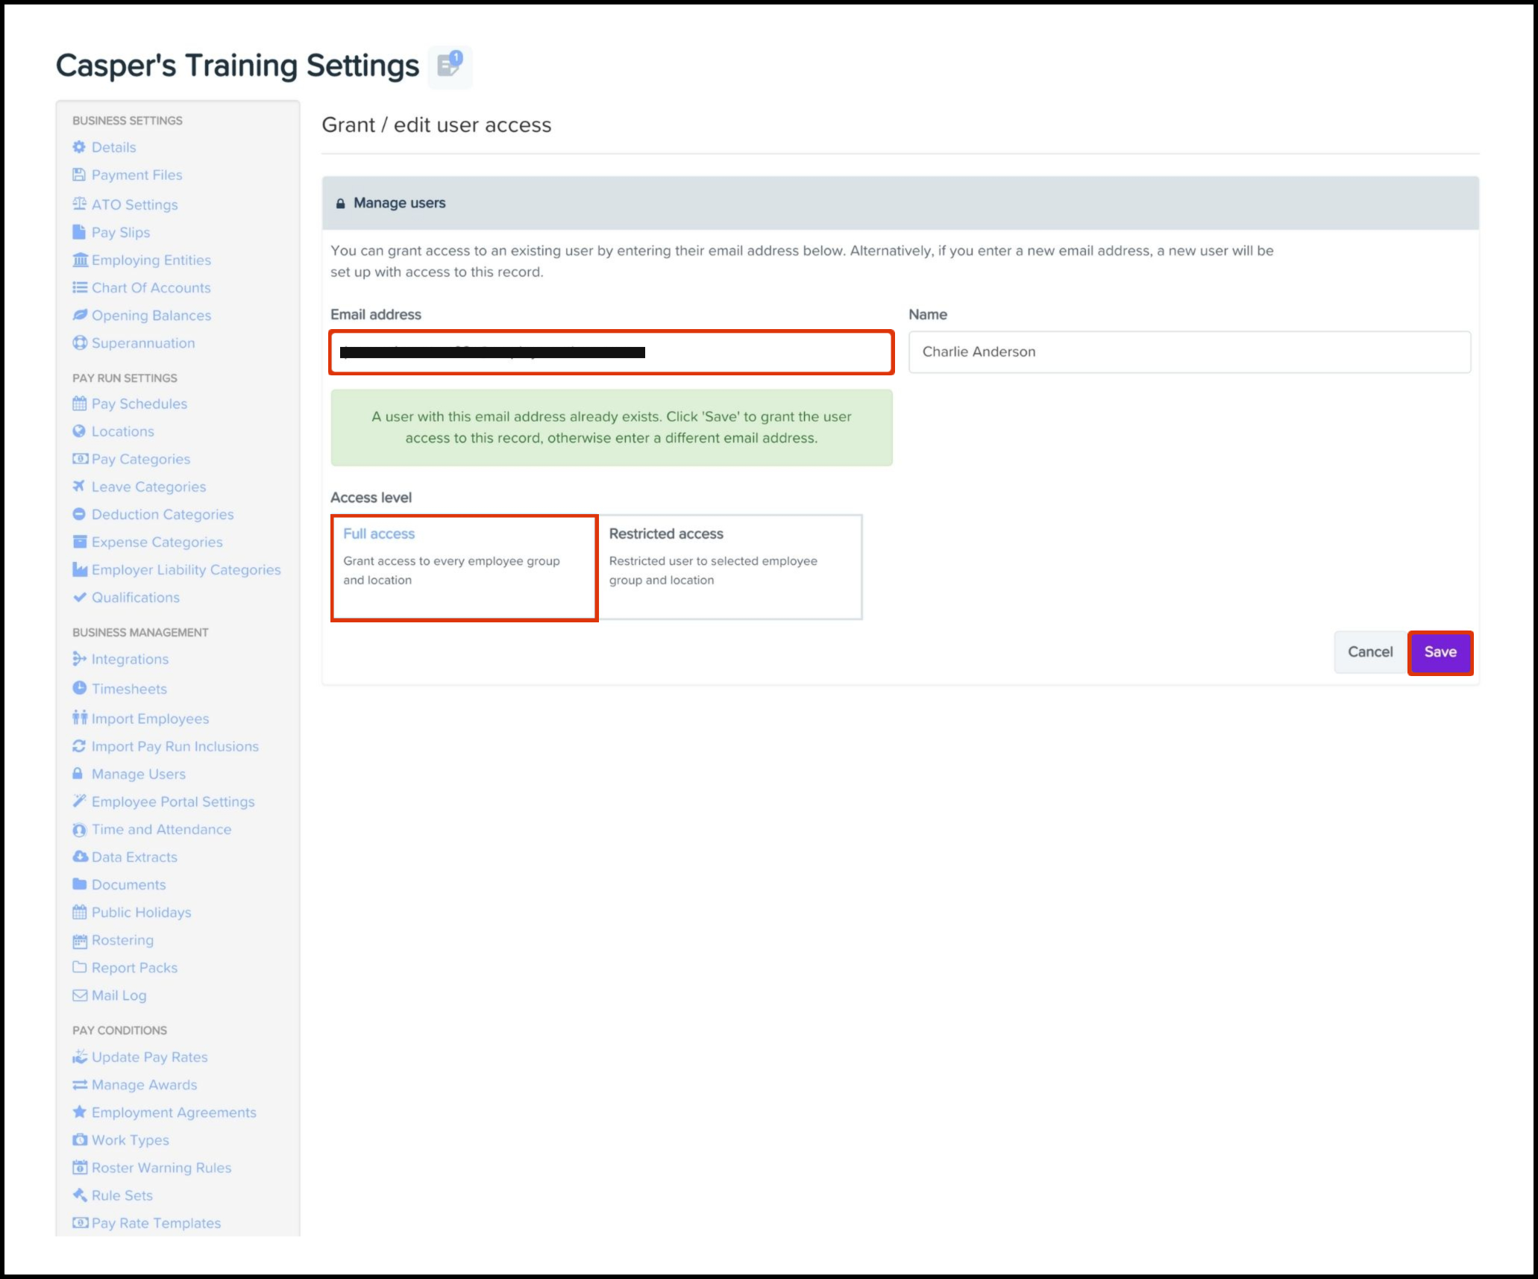The width and height of the screenshot is (1538, 1279).
Task: Click the scales icon beside ATO Settings
Action: [x=79, y=204]
